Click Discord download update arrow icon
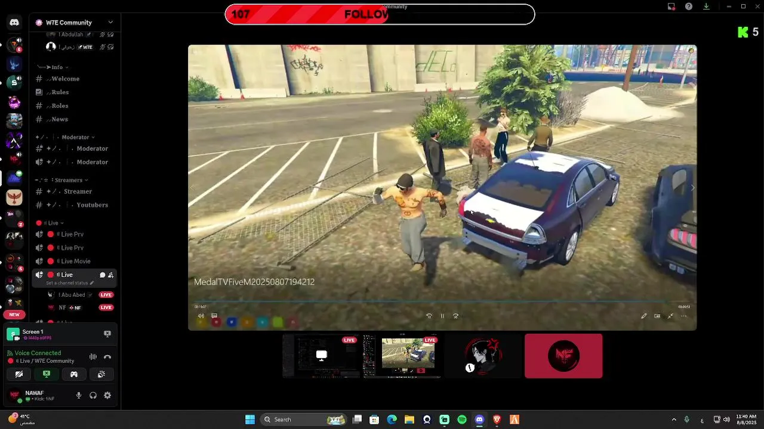Viewport: 764px width, 429px height. 706,7
